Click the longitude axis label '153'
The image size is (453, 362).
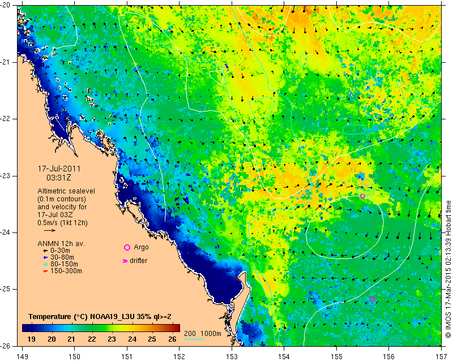click(232, 357)
